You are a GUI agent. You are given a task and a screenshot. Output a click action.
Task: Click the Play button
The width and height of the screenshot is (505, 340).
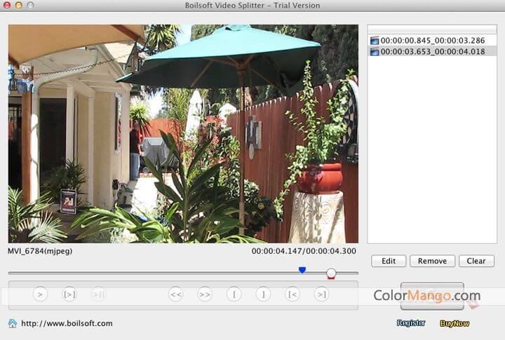[x=40, y=294]
